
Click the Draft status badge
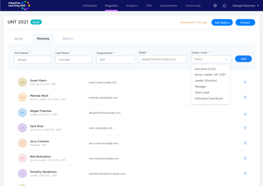[36, 22]
